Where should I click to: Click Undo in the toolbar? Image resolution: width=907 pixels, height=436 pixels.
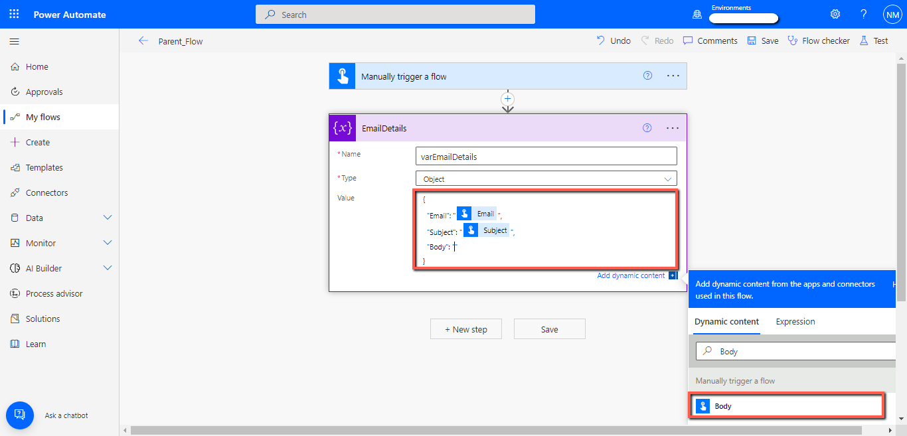[x=614, y=40]
